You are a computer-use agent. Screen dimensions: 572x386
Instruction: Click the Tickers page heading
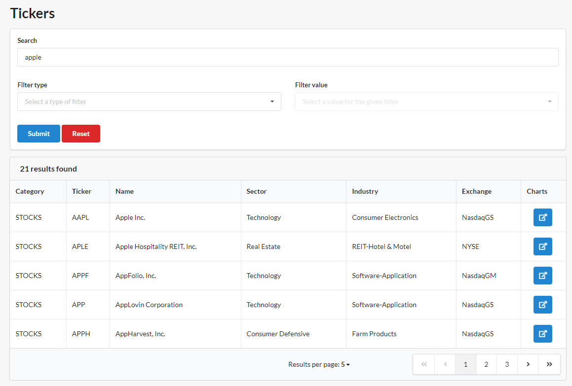point(33,13)
